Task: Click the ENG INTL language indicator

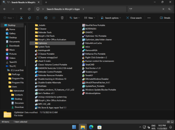Action: [x=153, y=127]
